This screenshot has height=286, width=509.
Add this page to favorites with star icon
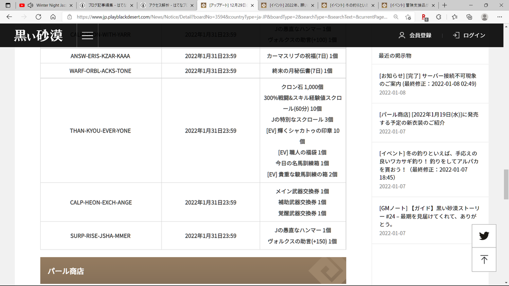tap(408, 17)
